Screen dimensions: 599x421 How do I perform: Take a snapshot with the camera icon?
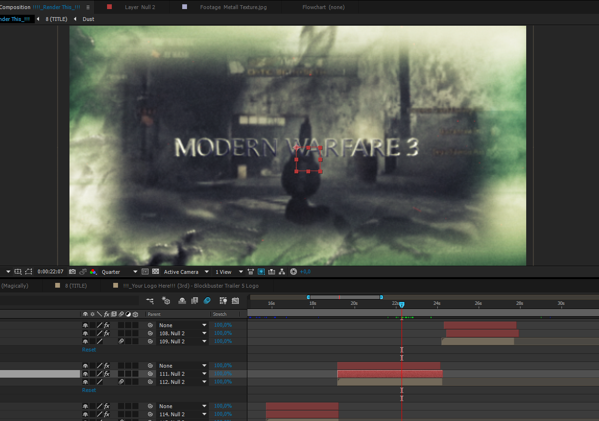pos(72,271)
